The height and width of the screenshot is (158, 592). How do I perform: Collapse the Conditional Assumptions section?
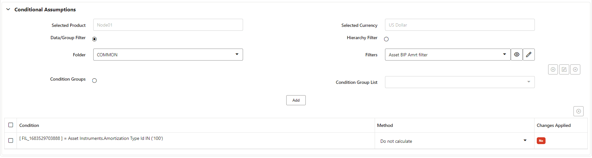(x=8, y=9)
